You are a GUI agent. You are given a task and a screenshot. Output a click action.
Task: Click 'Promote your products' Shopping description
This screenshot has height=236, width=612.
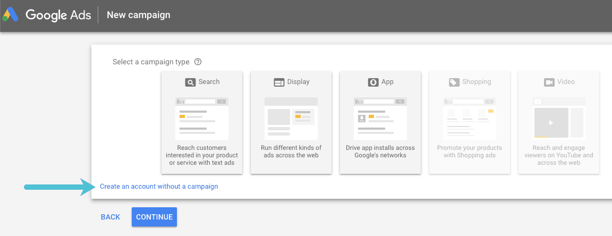coord(470,151)
